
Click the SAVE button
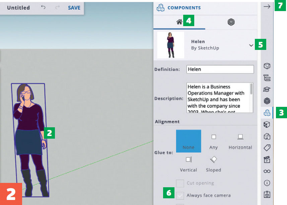[74, 7]
